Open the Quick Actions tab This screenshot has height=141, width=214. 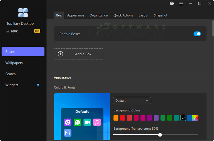[123, 15]
